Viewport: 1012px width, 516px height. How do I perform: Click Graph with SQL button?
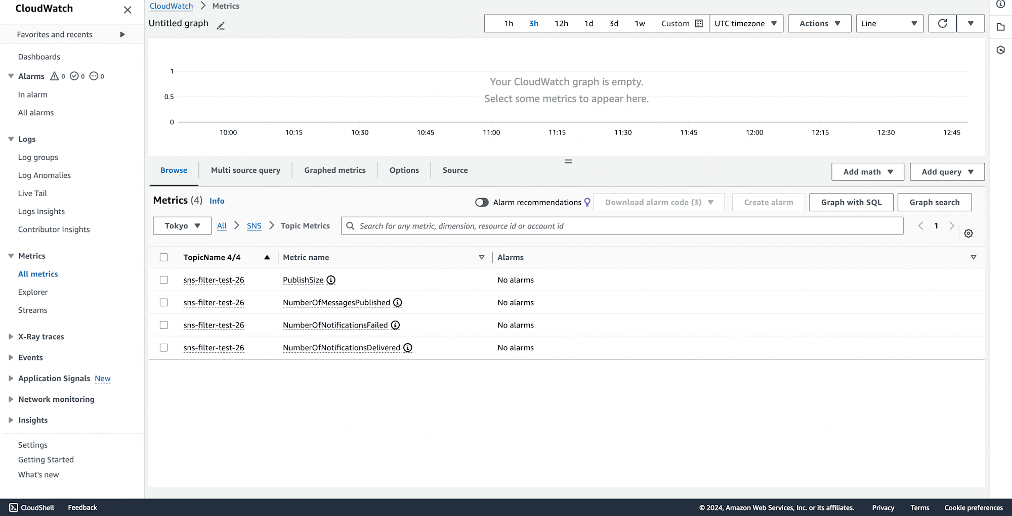[x=851, y=202]
